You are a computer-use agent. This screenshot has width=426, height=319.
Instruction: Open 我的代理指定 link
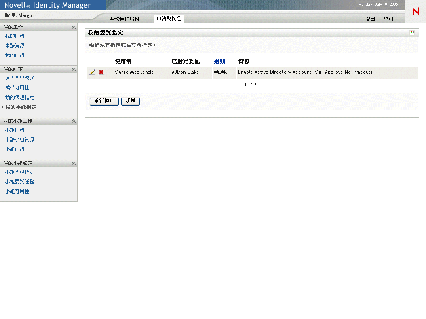pos(19,98)
